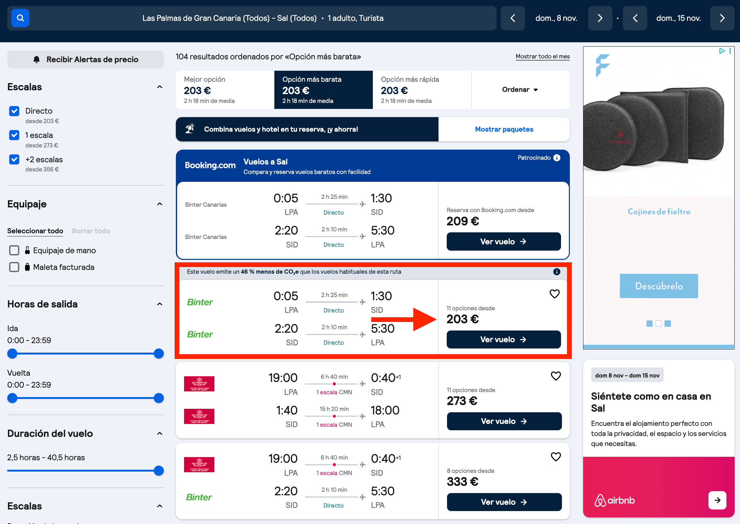Screen dimensions: 740x524
Task: Click Ver vuelo for 209 € Booking.com offer
Action: (504, 241)
